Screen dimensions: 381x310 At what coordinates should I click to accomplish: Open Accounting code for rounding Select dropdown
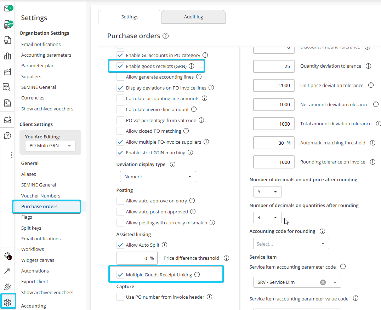pyautogui.click(x=291, y=243)
